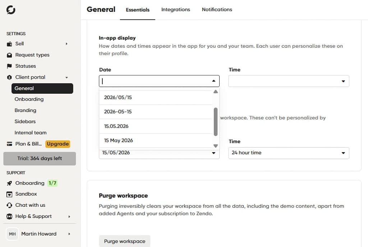Open the Sandbox link
Screen dimensions: 368x247
click(26, 194)
